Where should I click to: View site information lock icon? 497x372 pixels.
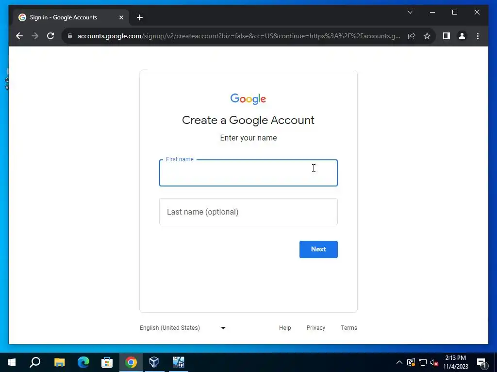[70, 36]
